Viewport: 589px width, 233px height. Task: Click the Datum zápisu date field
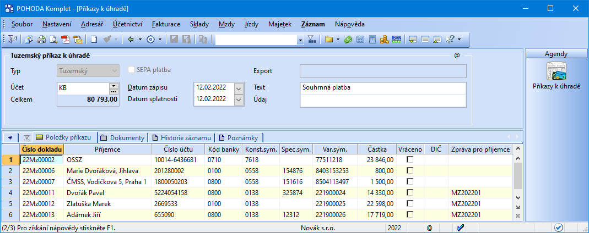coord(214,89)
